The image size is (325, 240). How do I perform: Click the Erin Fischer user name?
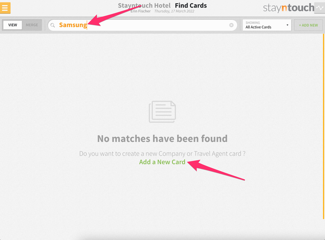tap(141, 11)
